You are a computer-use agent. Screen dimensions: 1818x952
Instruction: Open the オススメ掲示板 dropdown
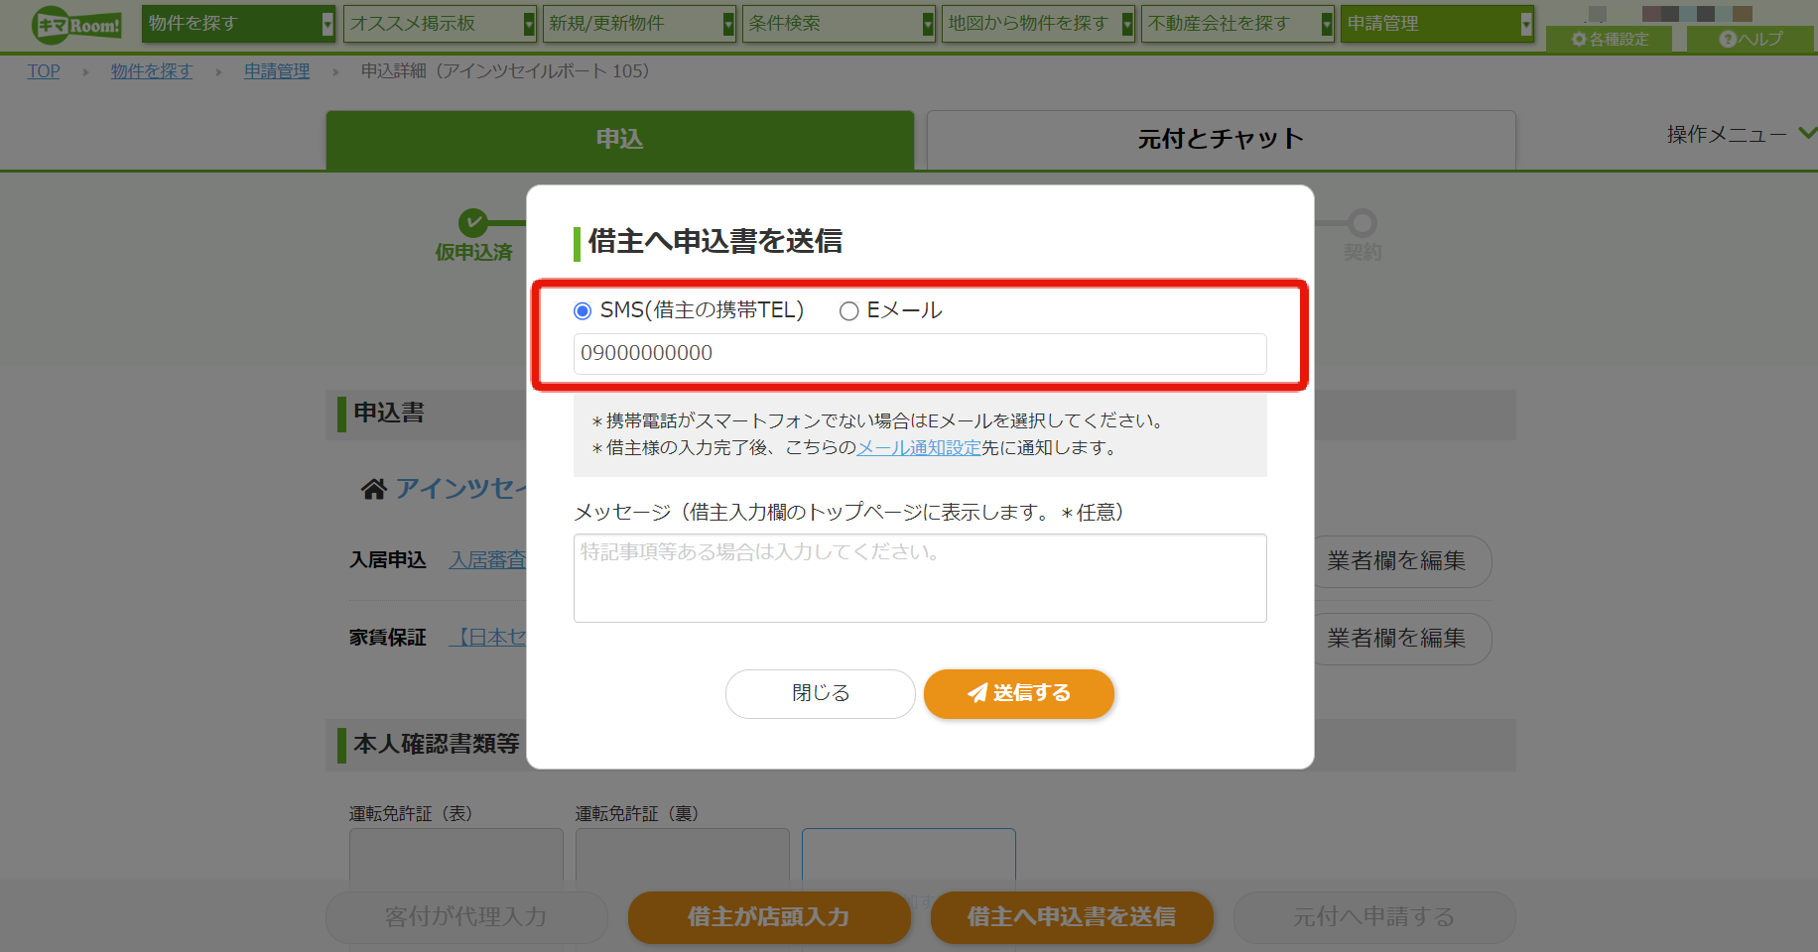(440, 24)
